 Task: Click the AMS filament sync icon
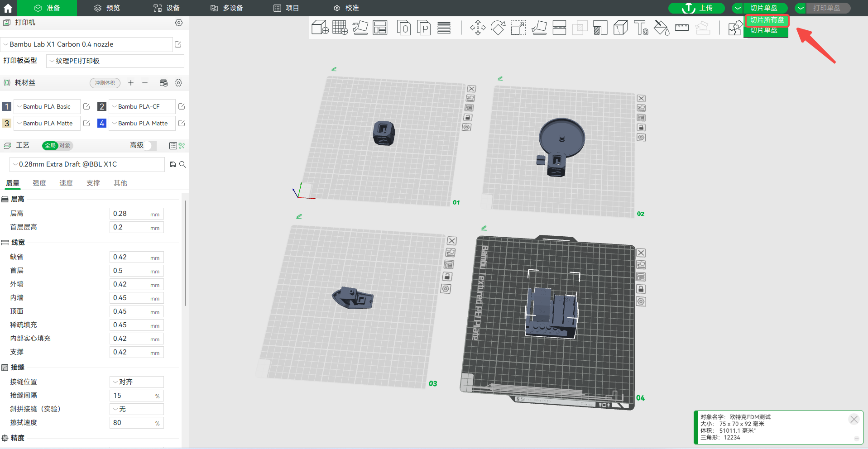click(x=164, y=83)
